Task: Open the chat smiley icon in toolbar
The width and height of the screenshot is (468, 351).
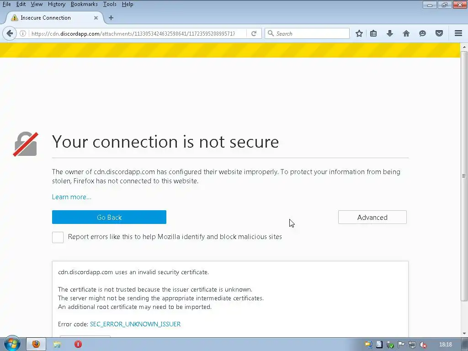Action: click(x=422, y=33)
